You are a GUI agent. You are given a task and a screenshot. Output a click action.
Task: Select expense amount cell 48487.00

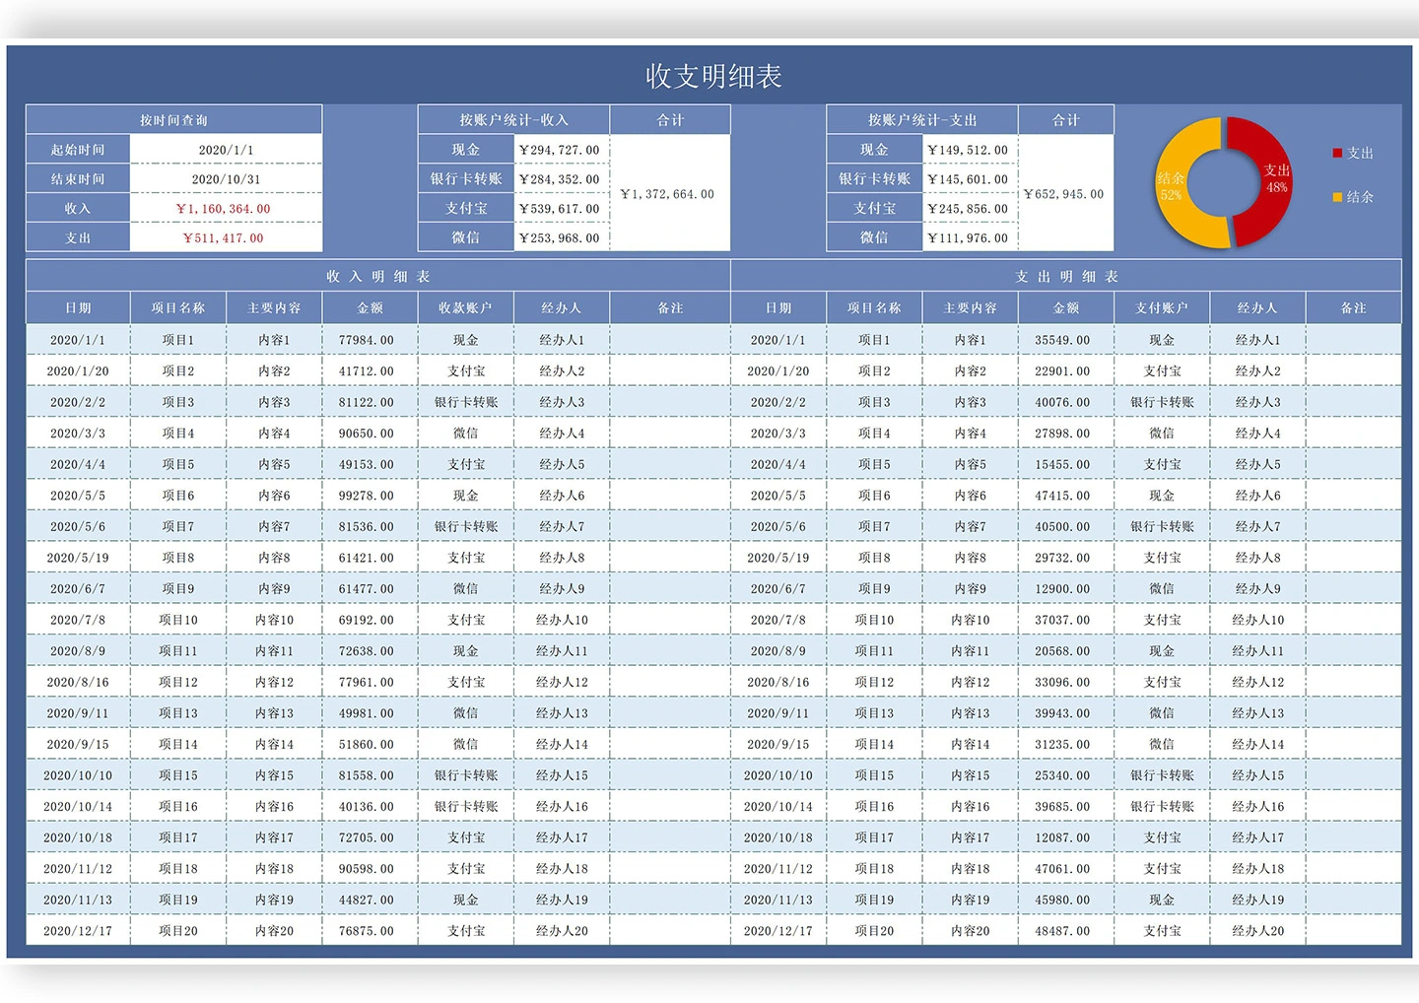coord(1062,931)
